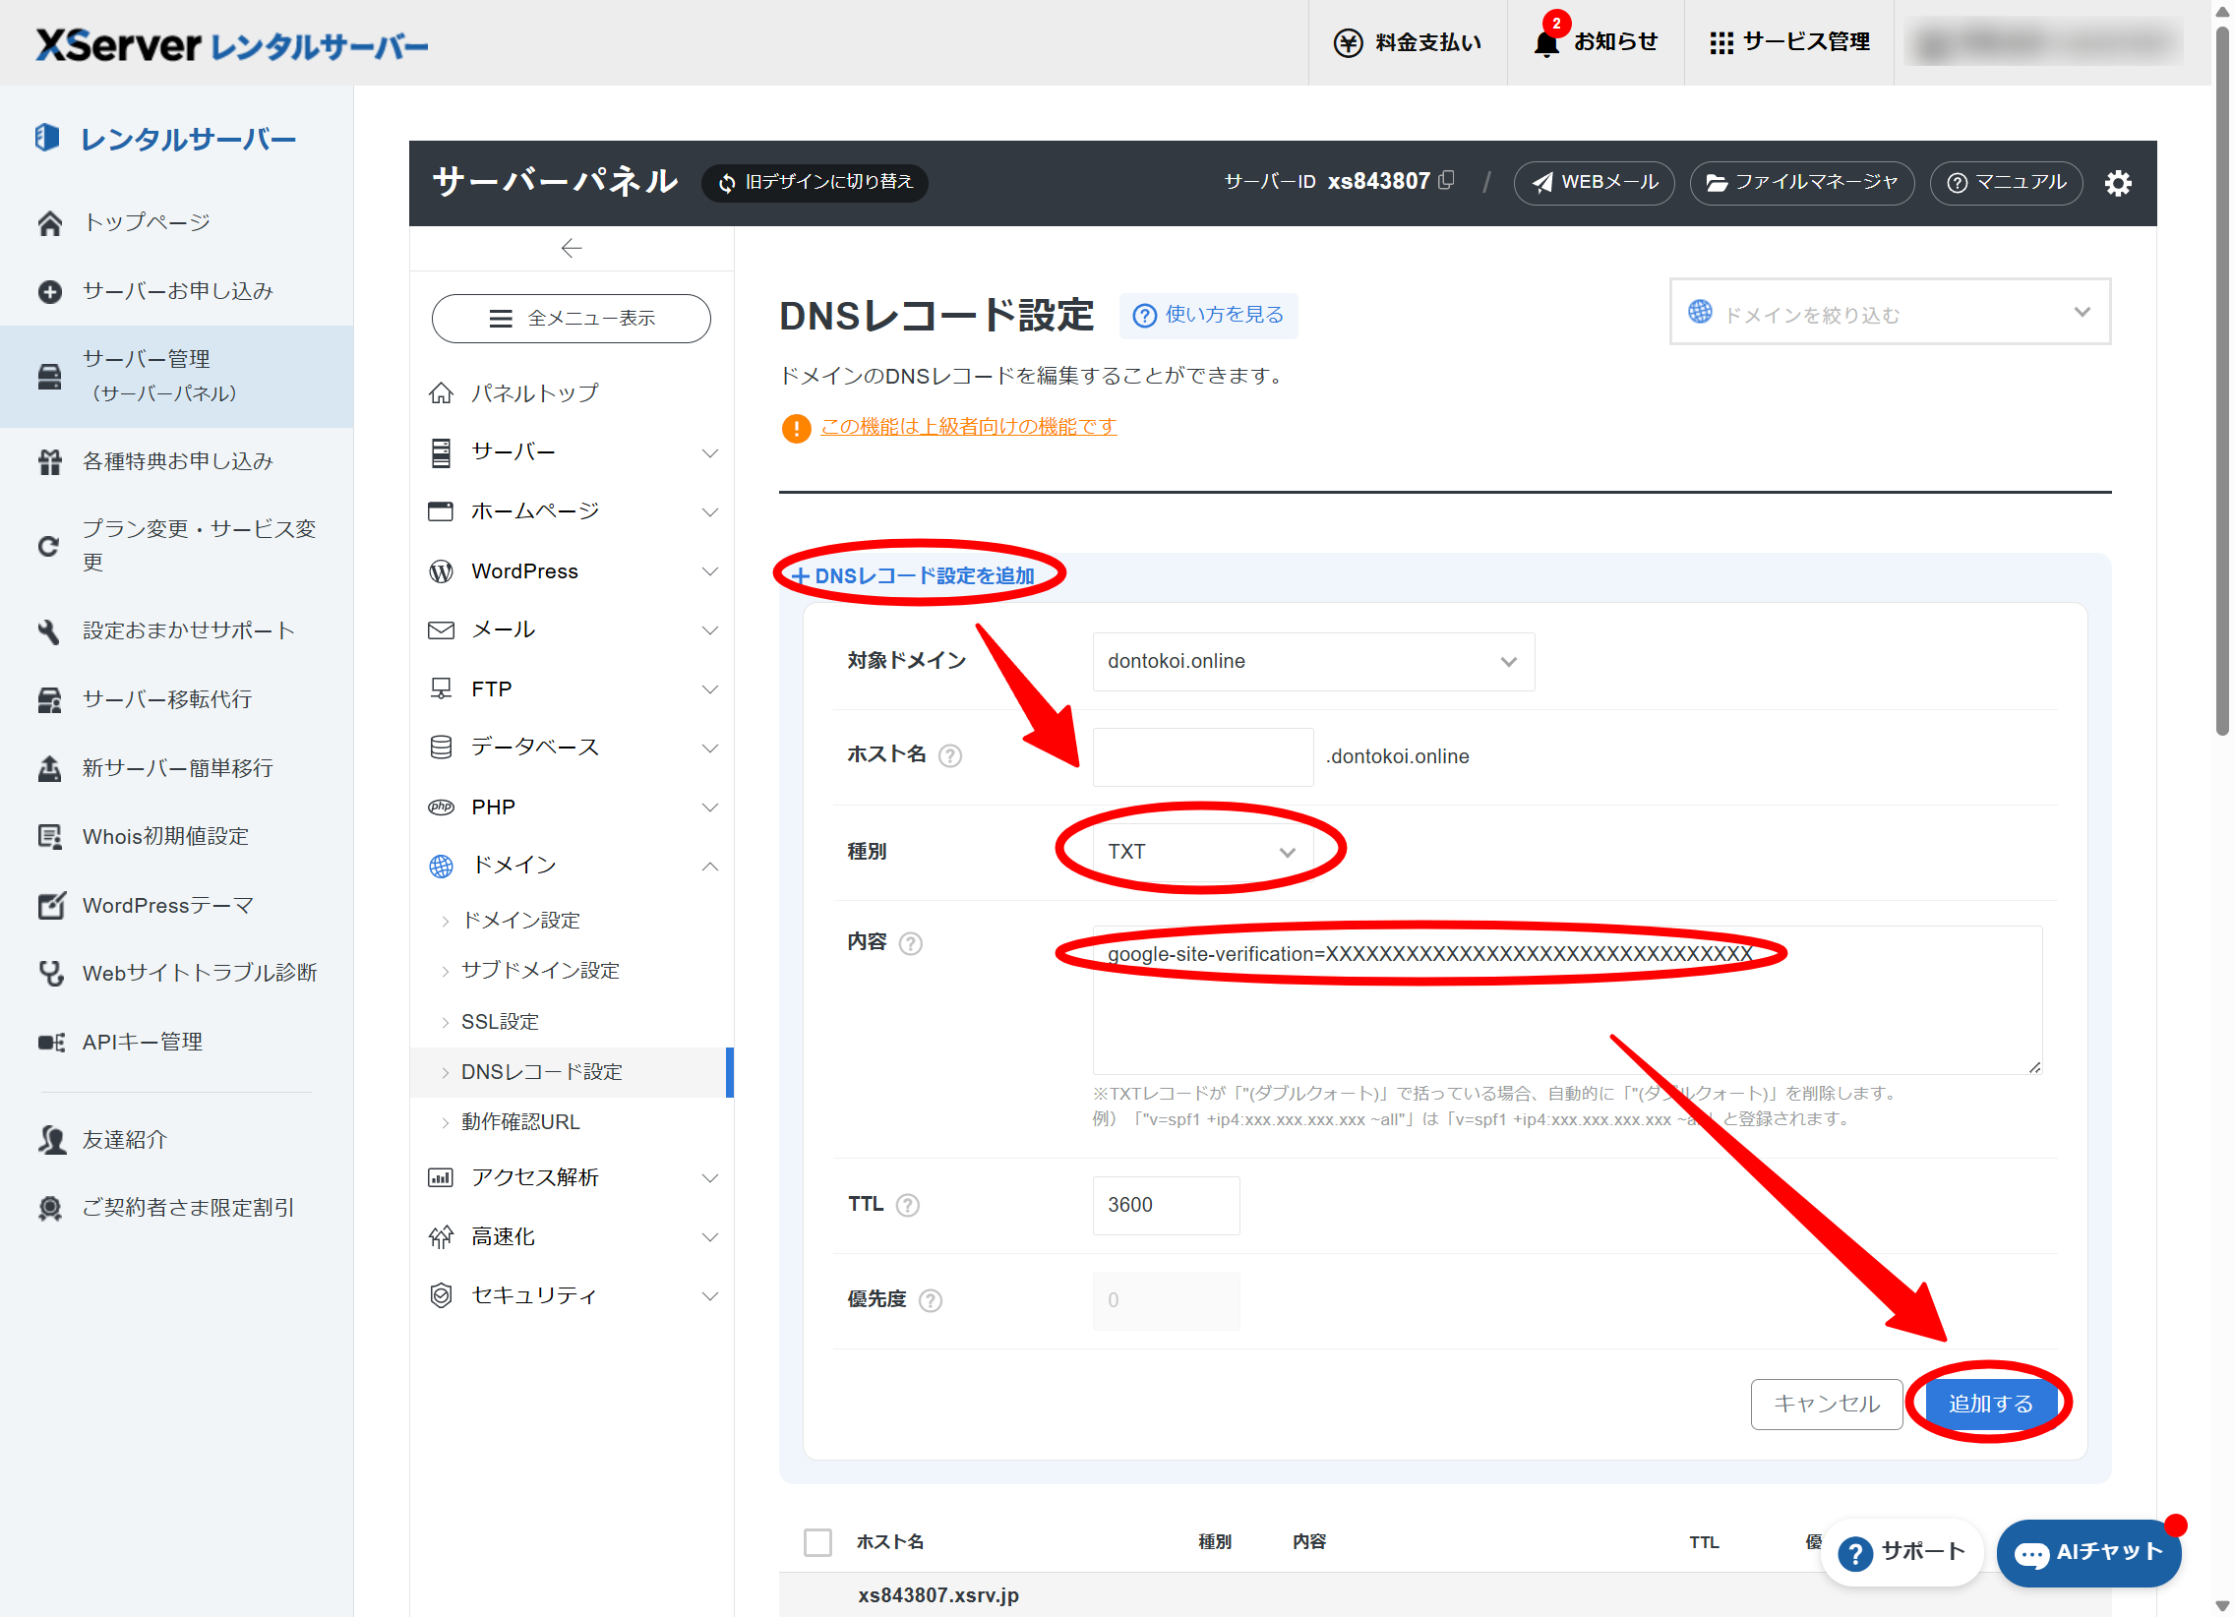Image resolution: width=2234 pixels, height=1617 pixels.
Task: Expand the FTP menu section
Action: click(573, 689)
